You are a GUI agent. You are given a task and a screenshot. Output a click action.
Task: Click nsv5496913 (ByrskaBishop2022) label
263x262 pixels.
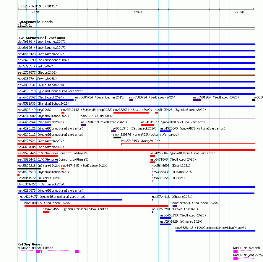(x=43, y=172)
